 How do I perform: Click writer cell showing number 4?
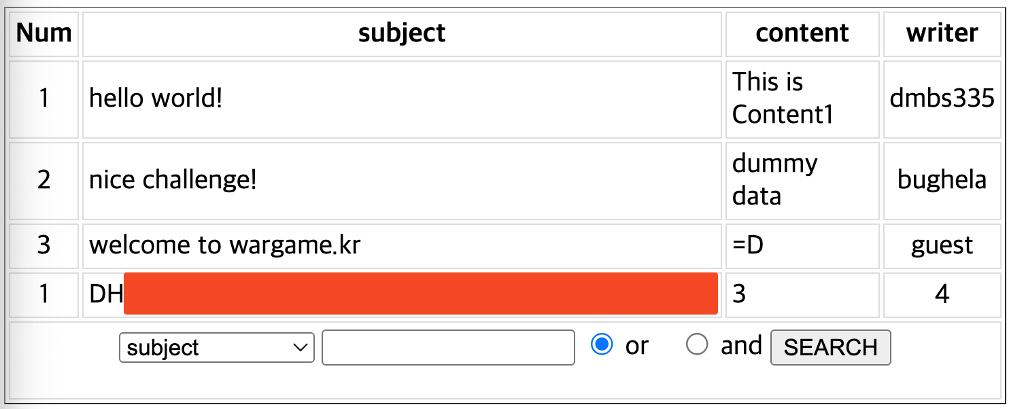[942, 294]
